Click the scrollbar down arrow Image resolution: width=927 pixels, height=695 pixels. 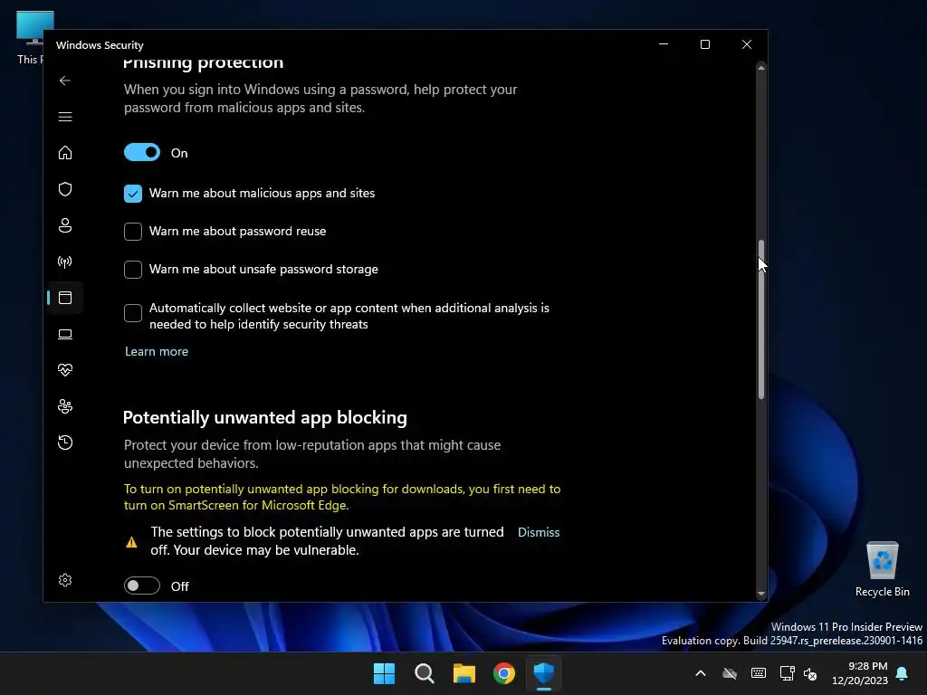click(761, 594)
